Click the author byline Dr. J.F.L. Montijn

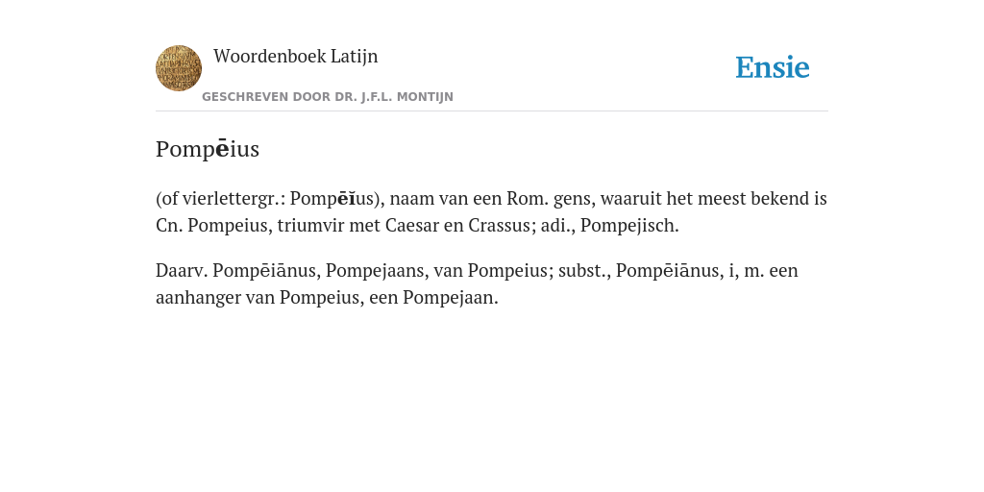pyautogui.click(x=328, y=97)
